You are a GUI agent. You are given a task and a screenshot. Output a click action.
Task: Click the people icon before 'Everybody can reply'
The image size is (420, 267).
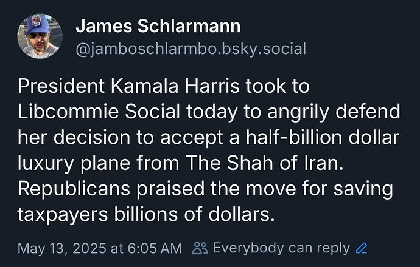200,248
